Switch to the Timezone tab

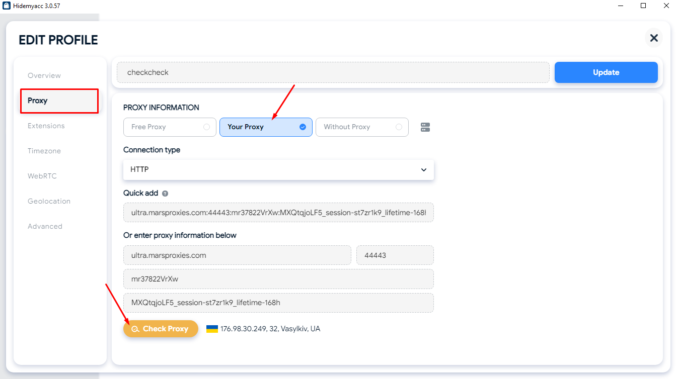pos(44,151)
